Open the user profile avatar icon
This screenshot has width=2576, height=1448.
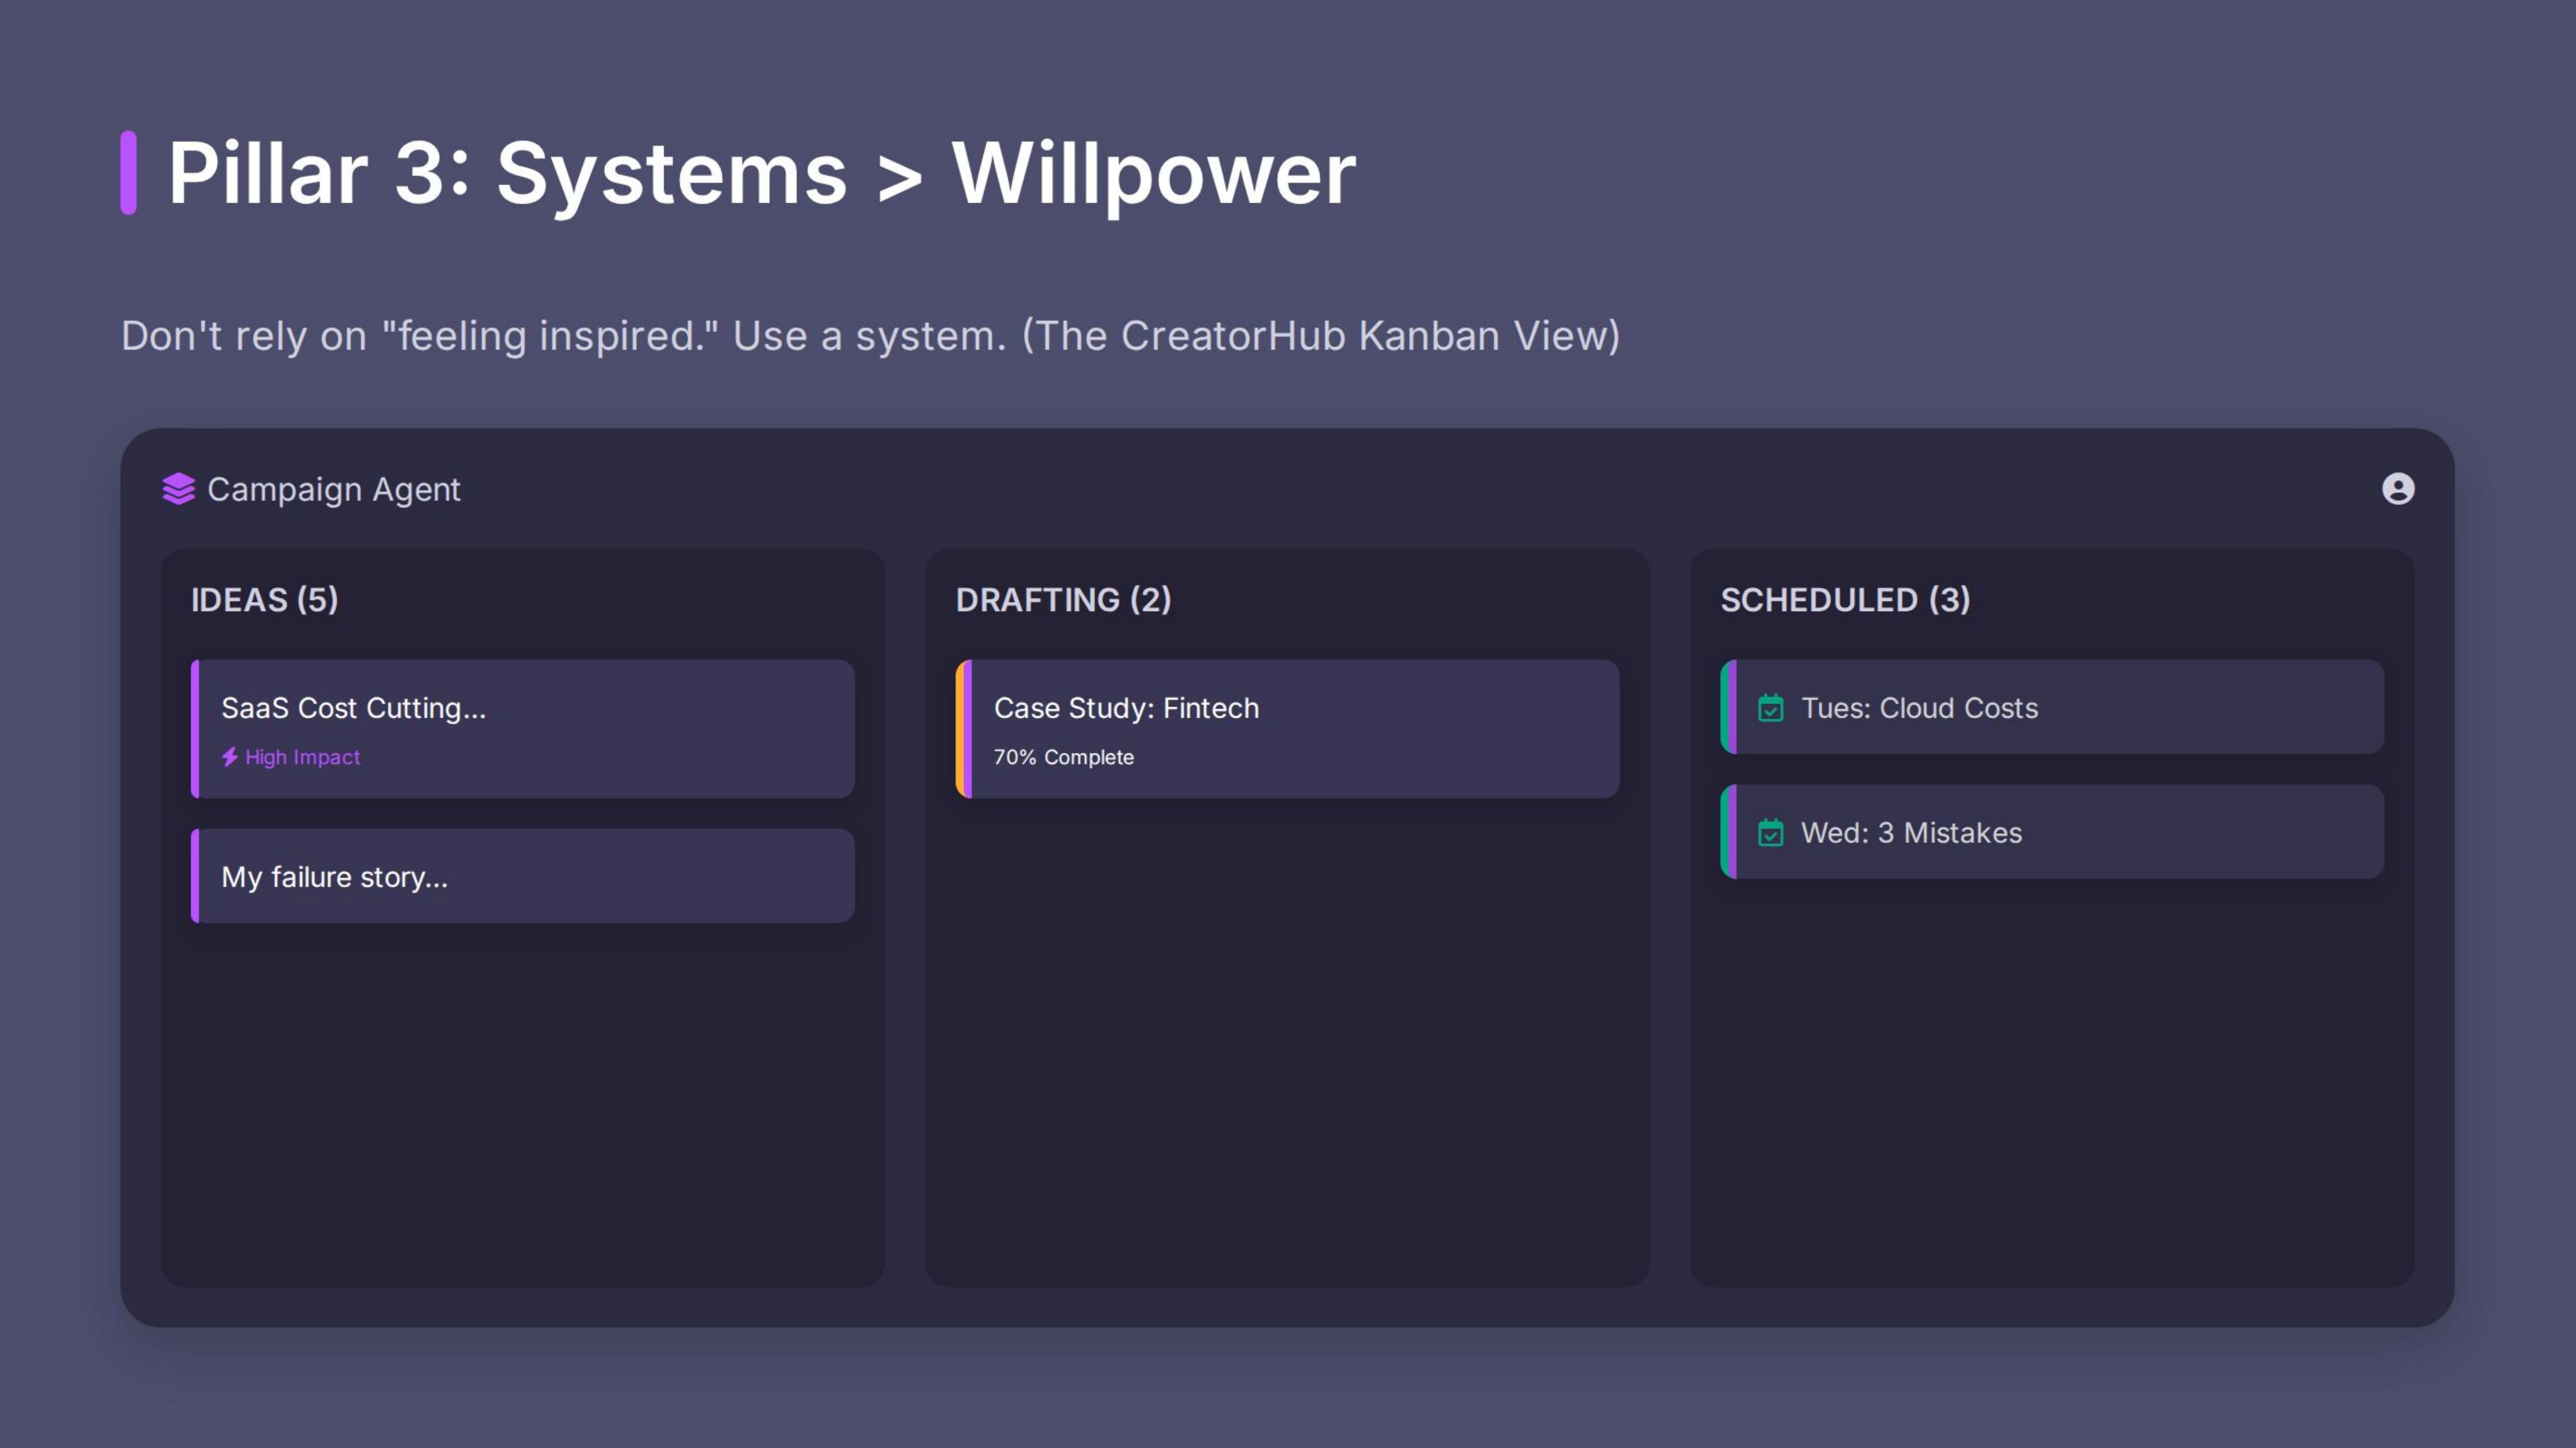pyautogui.click(x=2397, y=488)
